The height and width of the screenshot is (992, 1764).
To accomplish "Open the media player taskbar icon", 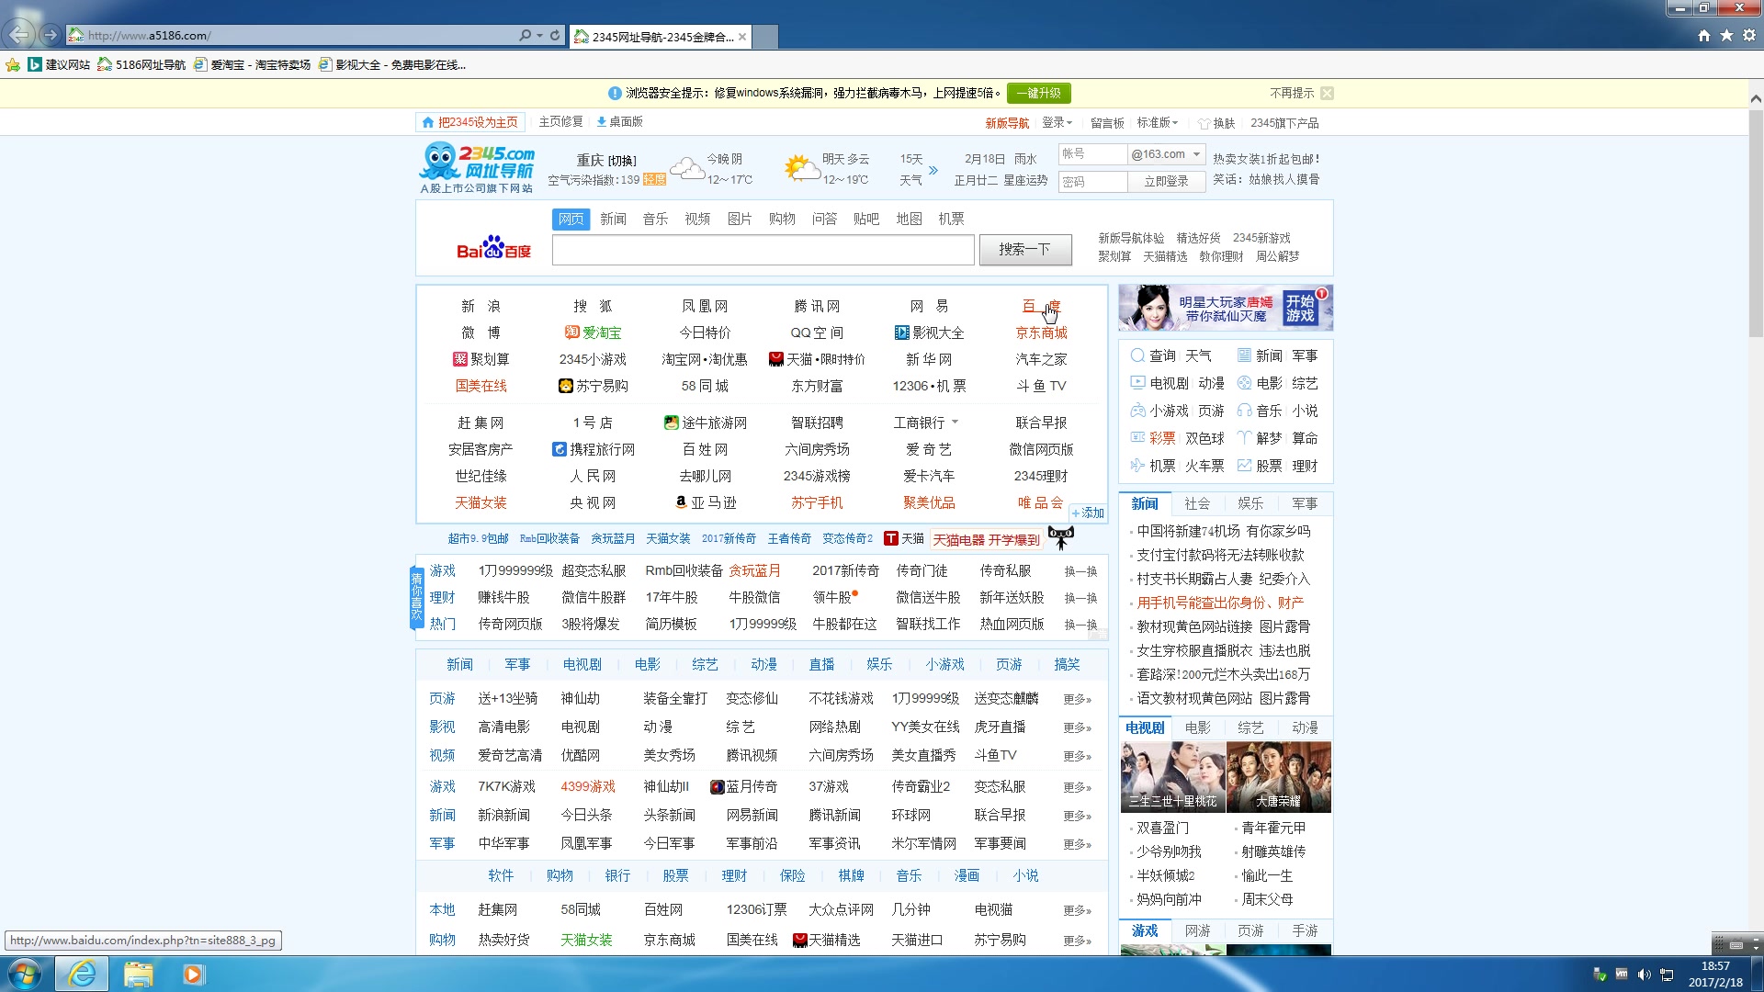I will (193, 974).
